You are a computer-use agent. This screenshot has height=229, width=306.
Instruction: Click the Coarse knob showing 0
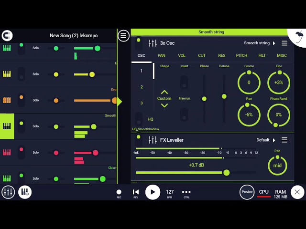point(249,83)
